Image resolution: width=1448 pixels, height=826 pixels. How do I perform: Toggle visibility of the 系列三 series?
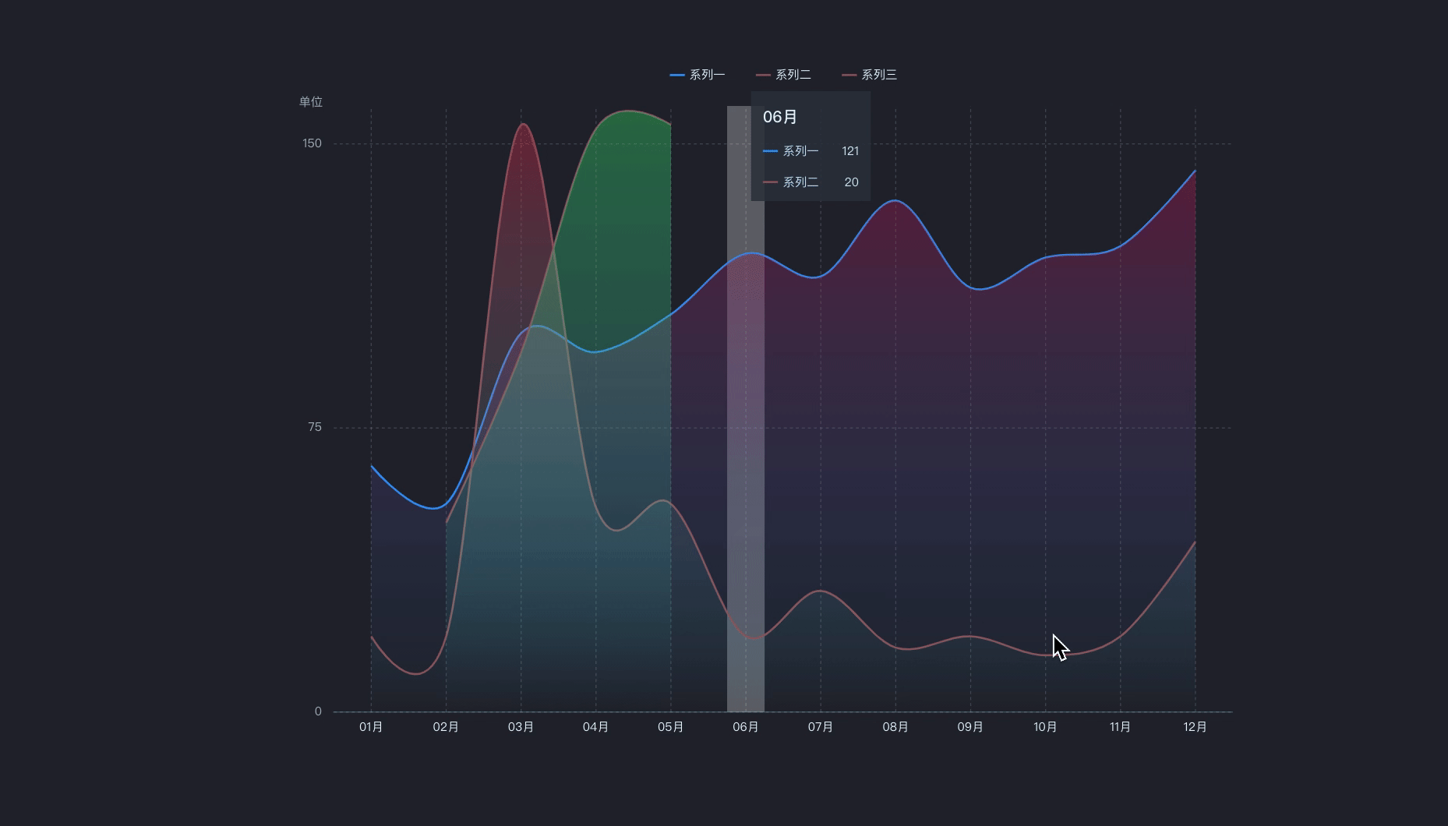click(x=877, y=74)
